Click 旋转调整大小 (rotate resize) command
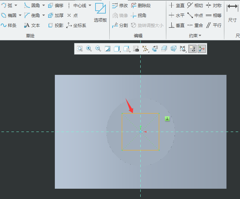The height and width of the screenshot is (199, 240). pyautogui.click(x=147, y=25)
